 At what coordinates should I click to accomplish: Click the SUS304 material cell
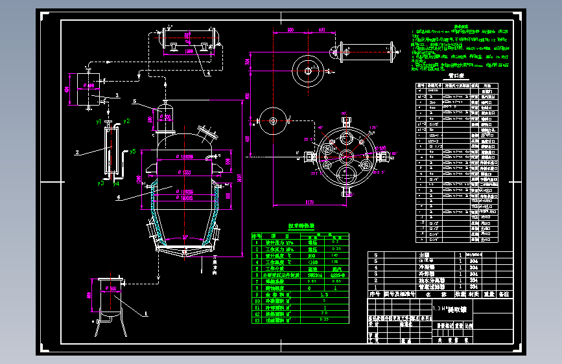click(312, 275)
